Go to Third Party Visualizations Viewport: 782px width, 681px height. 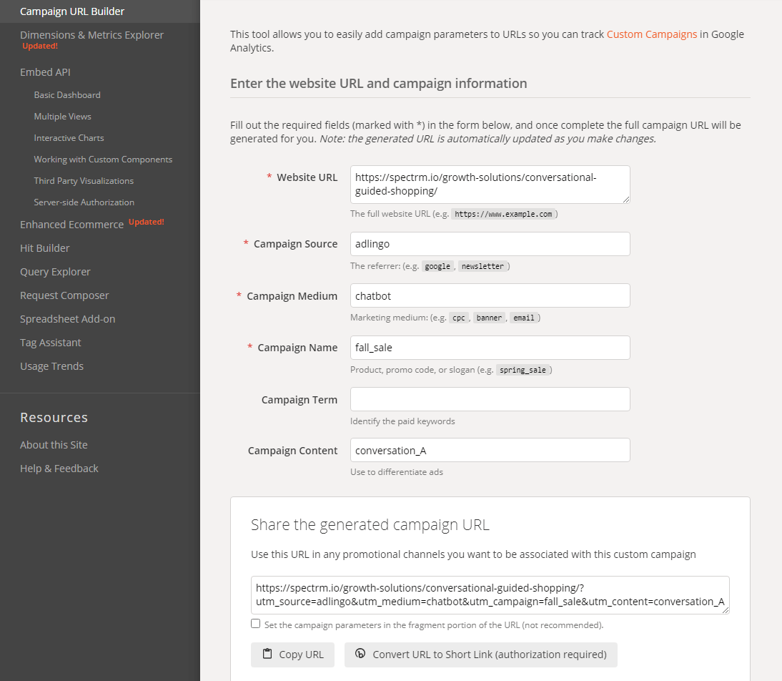click(x=84, y=181)
